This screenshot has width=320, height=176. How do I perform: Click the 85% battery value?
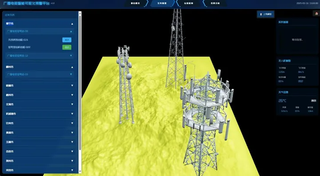[x=281, y=81]
